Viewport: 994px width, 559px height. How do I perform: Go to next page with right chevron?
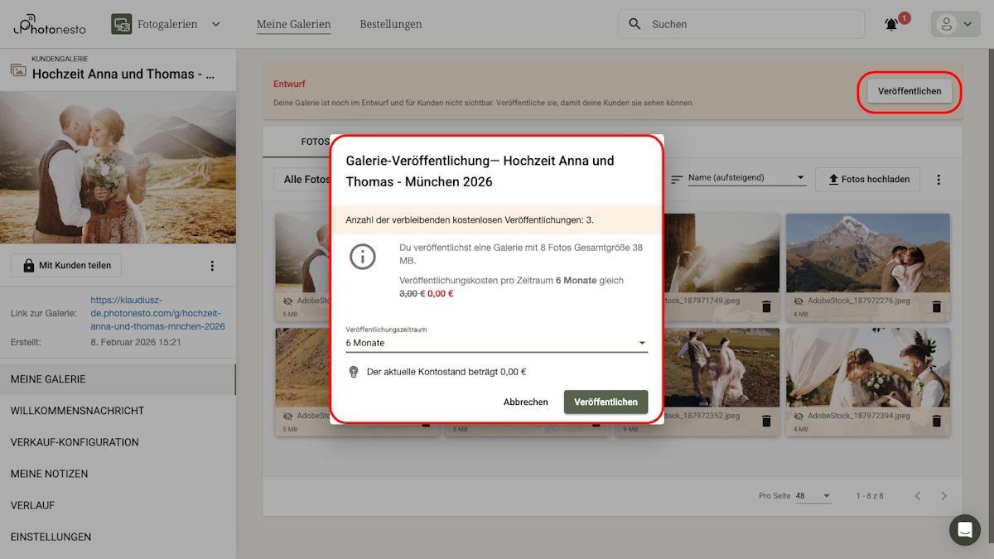click(944, 495)
